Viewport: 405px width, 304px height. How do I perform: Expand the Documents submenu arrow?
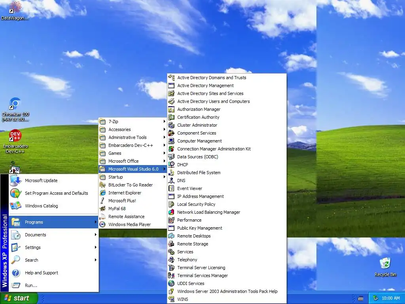point(96,235)
